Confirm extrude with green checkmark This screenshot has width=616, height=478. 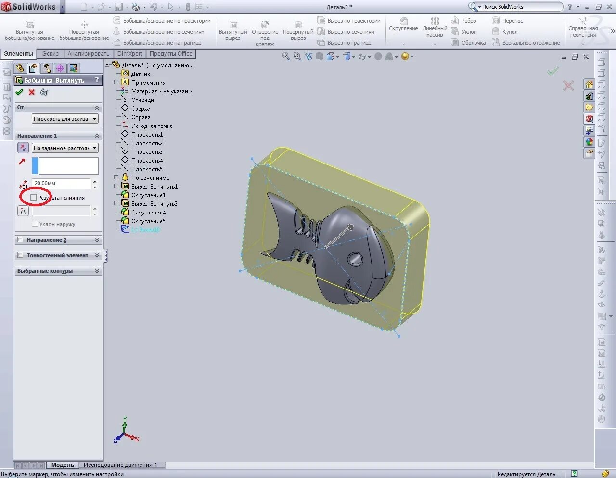(x=19, y=92)
